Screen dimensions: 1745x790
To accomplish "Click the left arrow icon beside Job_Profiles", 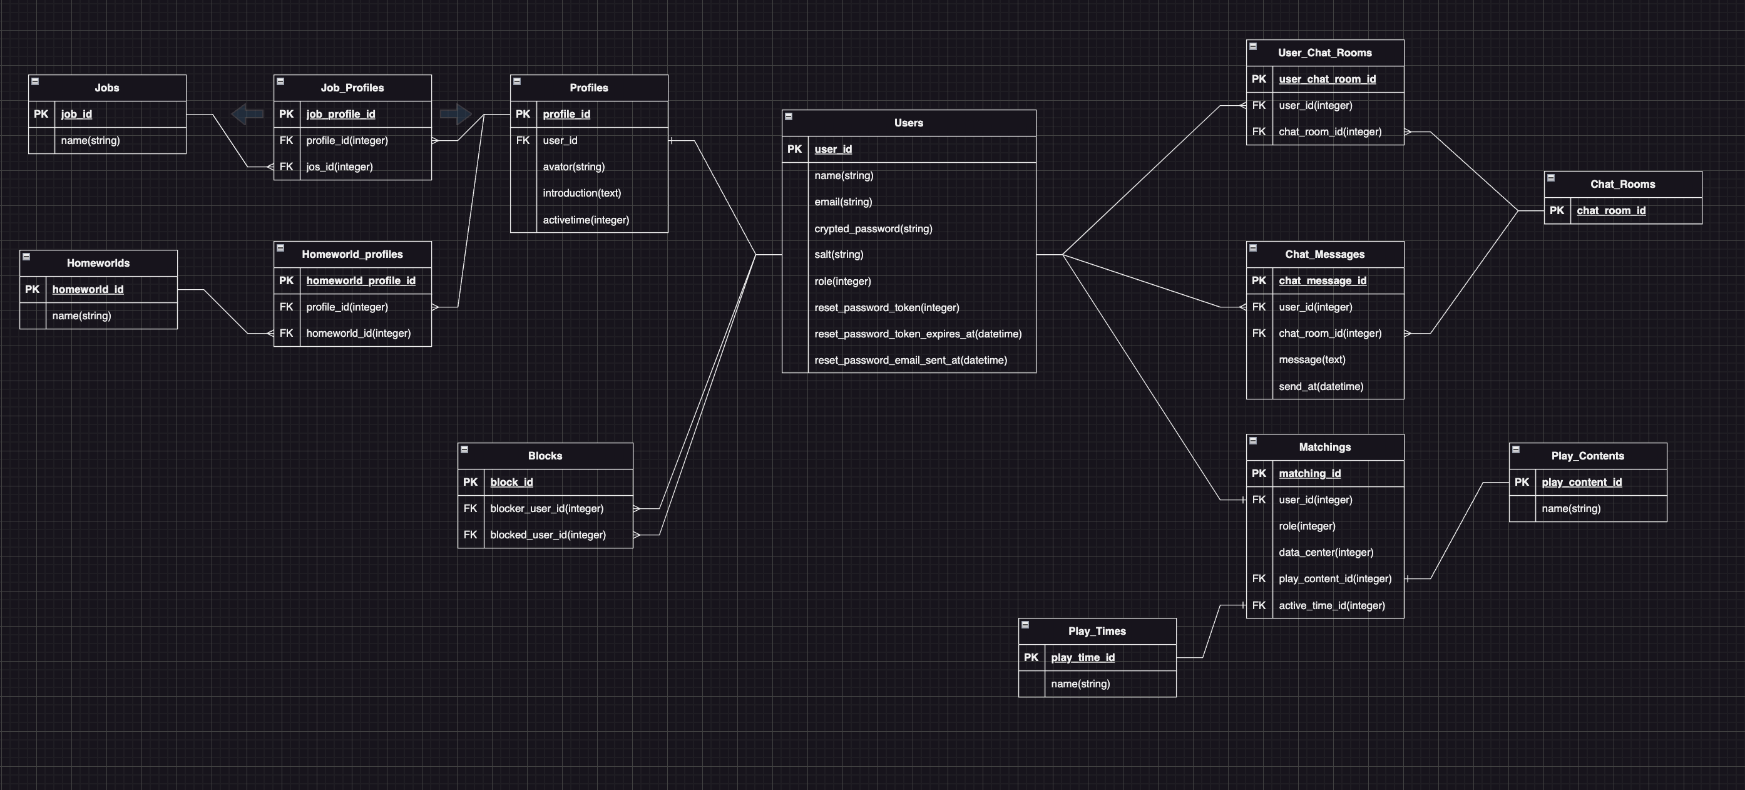I will [x=248, y=115].
